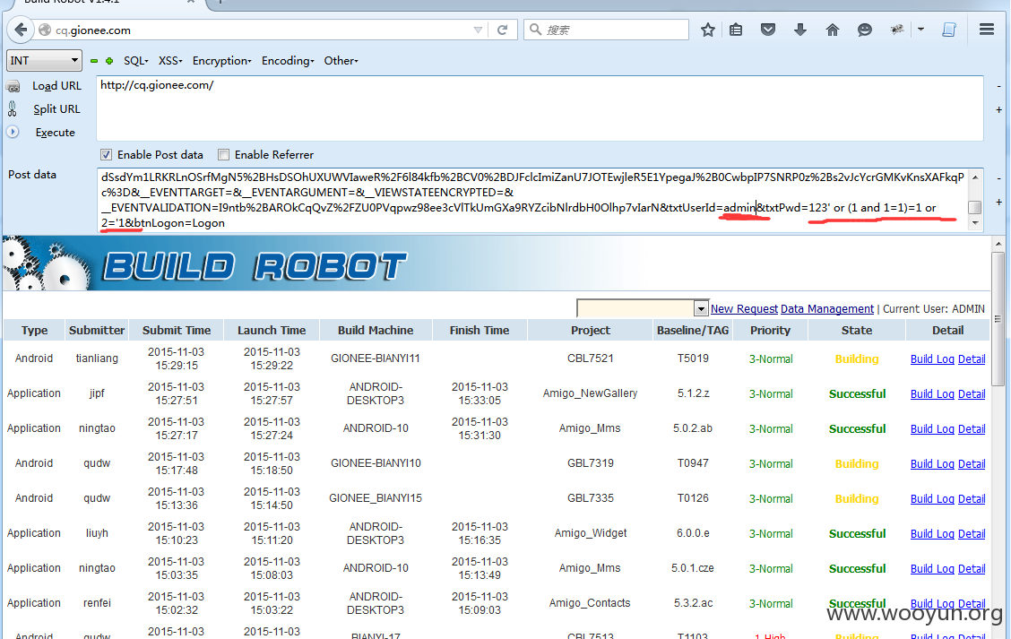Expand the dropdown beside the toolbar extension icon
1011x639 pixels.
(x=920, y=30)
